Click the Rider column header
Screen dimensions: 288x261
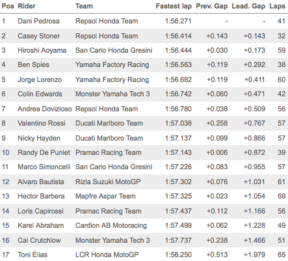tap(27, 7)
